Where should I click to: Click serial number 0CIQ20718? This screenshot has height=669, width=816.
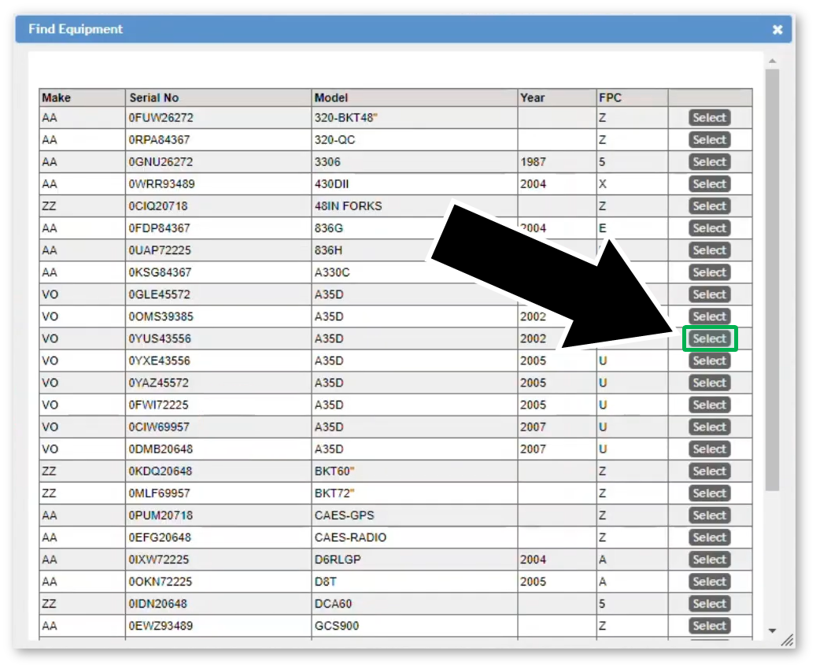pyautogui.click(x=158, y=206)
